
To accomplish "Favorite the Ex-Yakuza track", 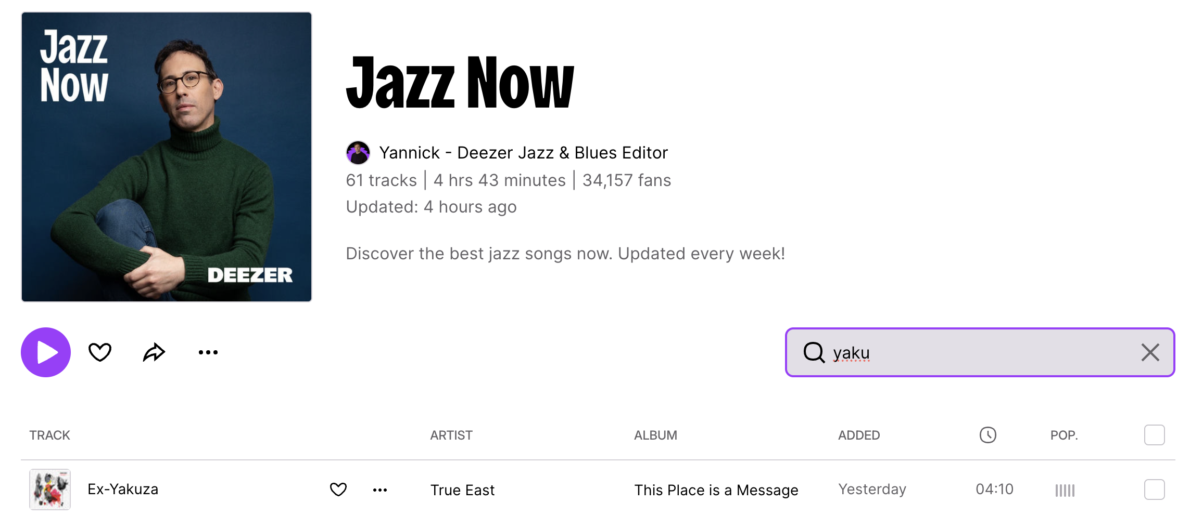I will (x=338, y=490).
